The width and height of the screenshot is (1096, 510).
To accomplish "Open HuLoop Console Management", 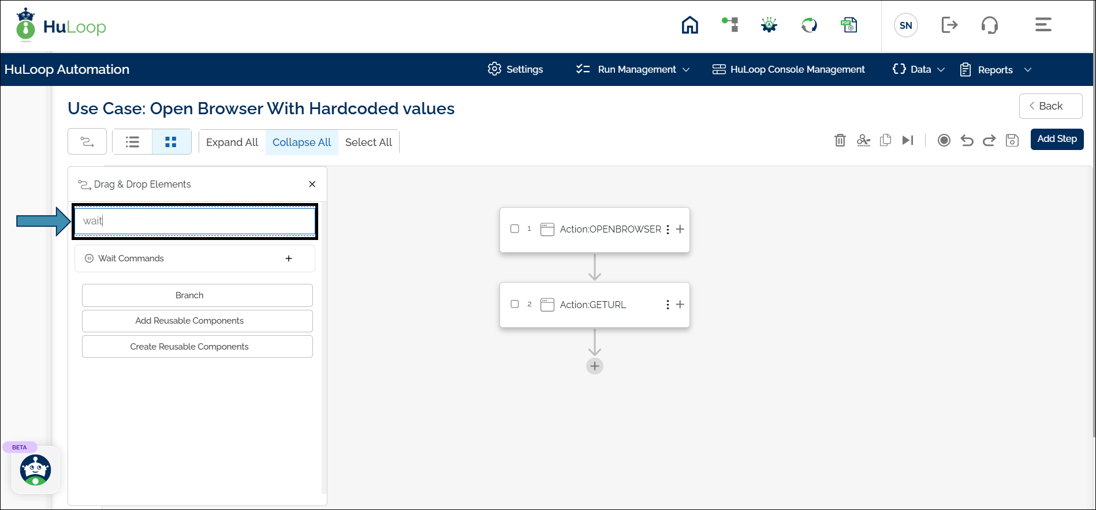I will pos(788,69).
